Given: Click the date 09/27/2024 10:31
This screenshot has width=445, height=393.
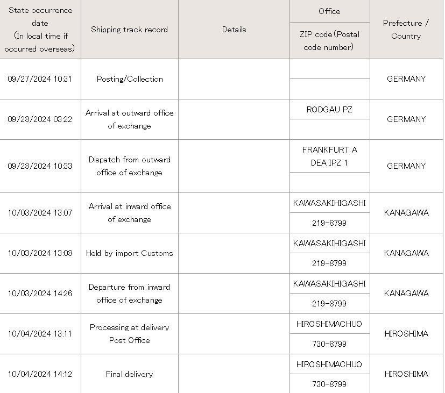Looking at the screenshot, I should 39,79.
